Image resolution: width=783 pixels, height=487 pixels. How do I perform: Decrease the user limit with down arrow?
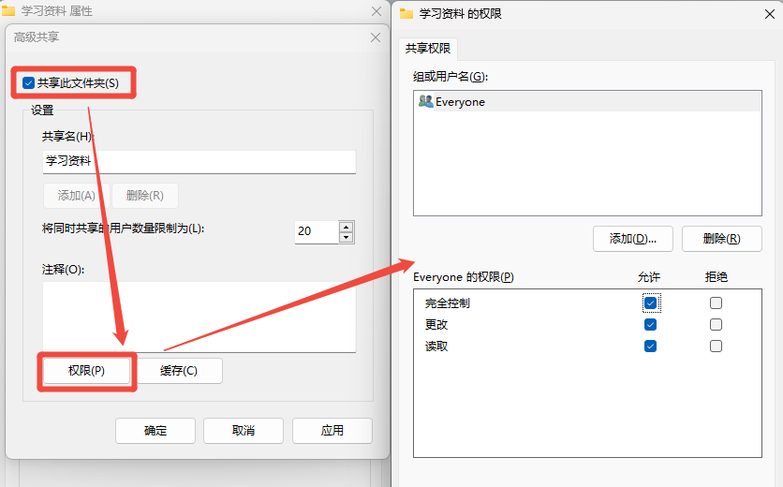click(x=346, y=238)
